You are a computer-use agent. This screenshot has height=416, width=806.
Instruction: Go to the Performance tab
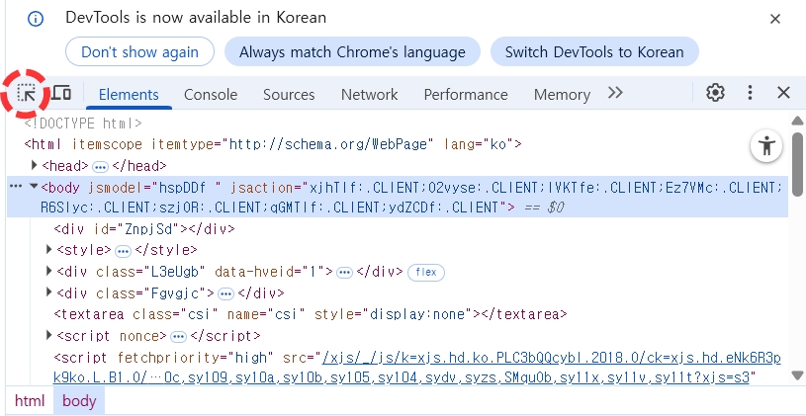tap(466, 95)
